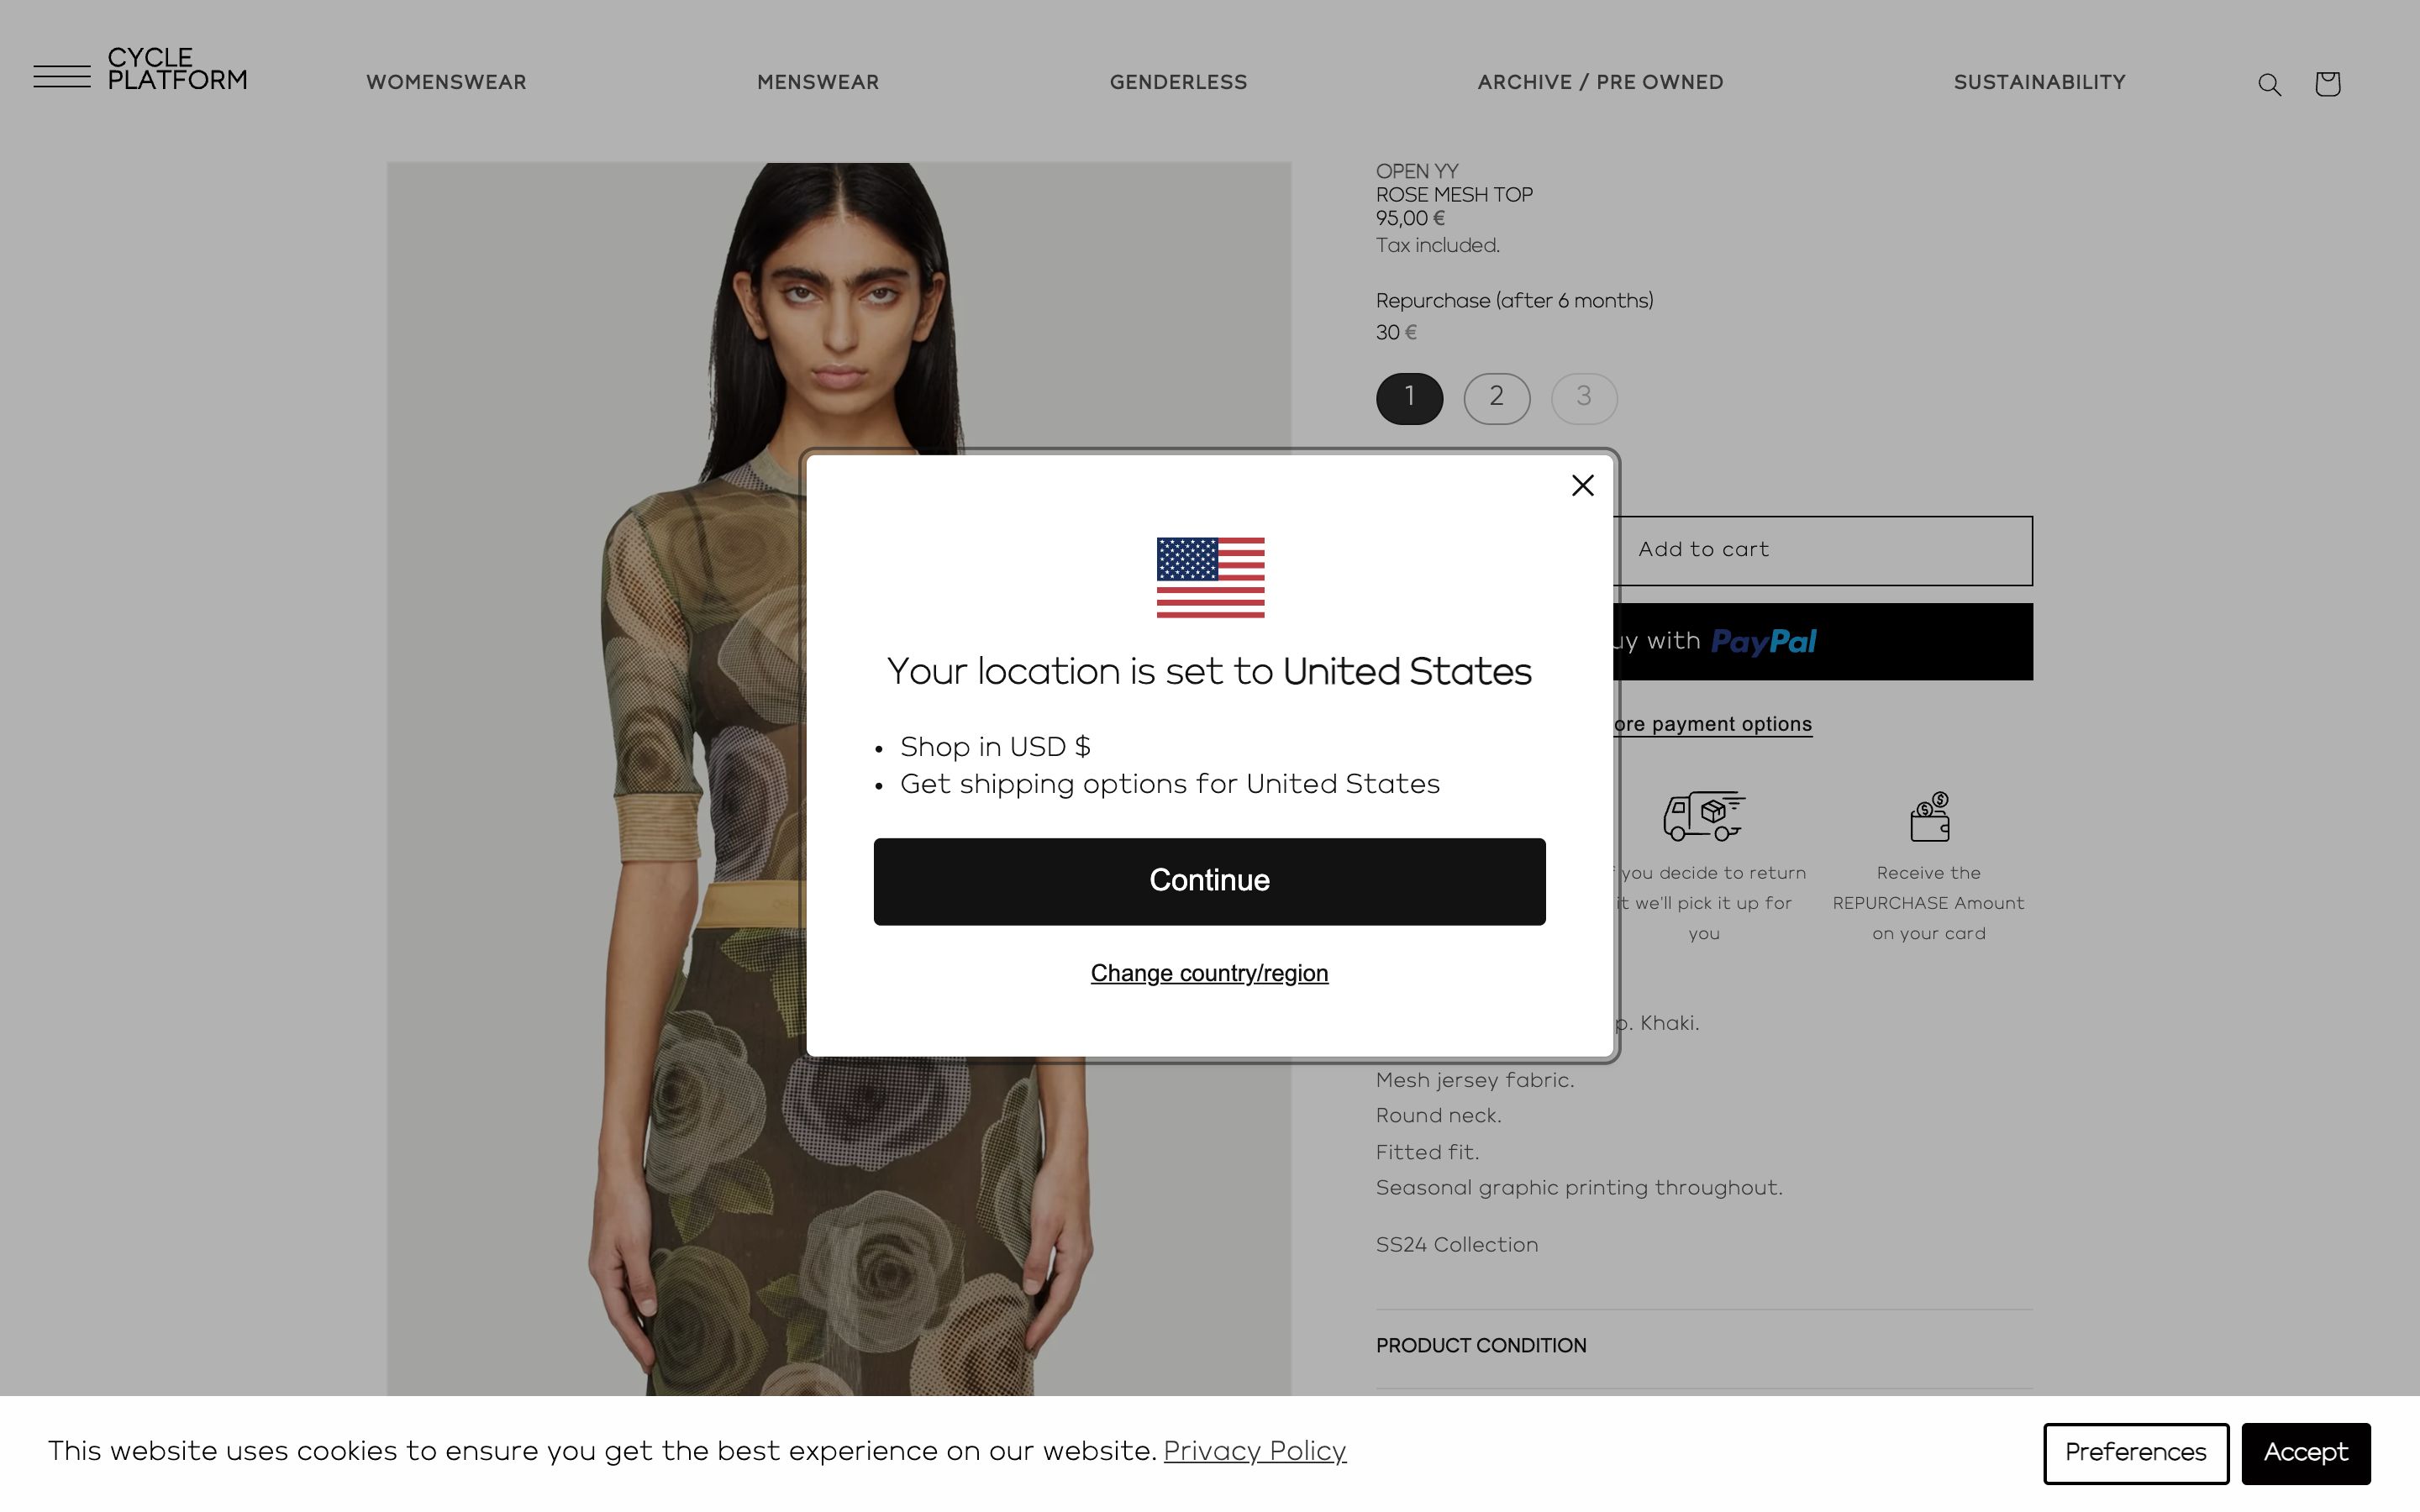This screenshot has width=2420, height=1512.
Task: Click the Cycle Platform logo
Action: click(177, 69)
